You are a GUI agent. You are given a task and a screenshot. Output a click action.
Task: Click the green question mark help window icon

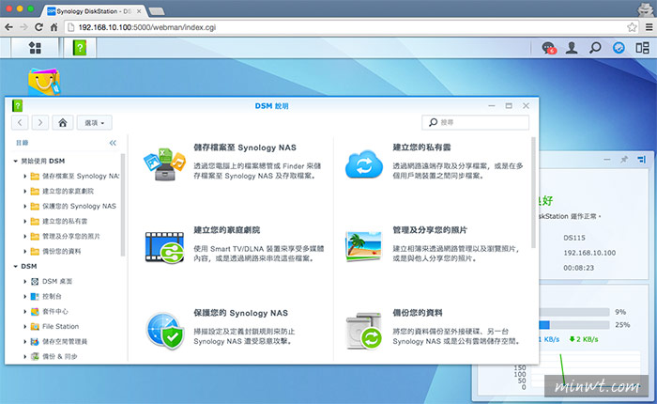point(17,106)
